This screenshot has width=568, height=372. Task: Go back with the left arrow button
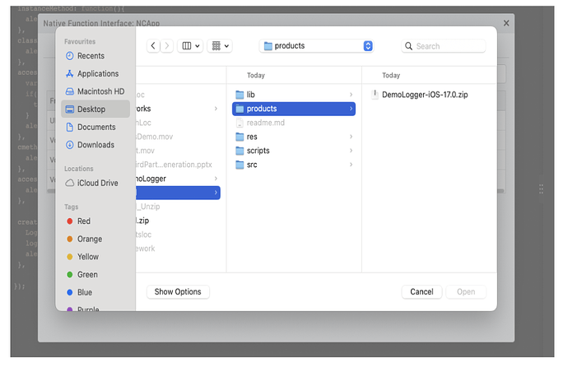[153, 46]
